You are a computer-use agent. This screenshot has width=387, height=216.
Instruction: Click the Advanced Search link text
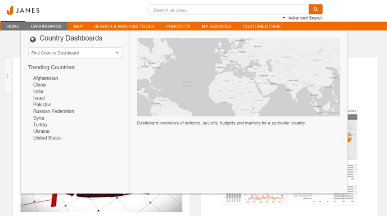pyautogui.click(x=305, y=18)
